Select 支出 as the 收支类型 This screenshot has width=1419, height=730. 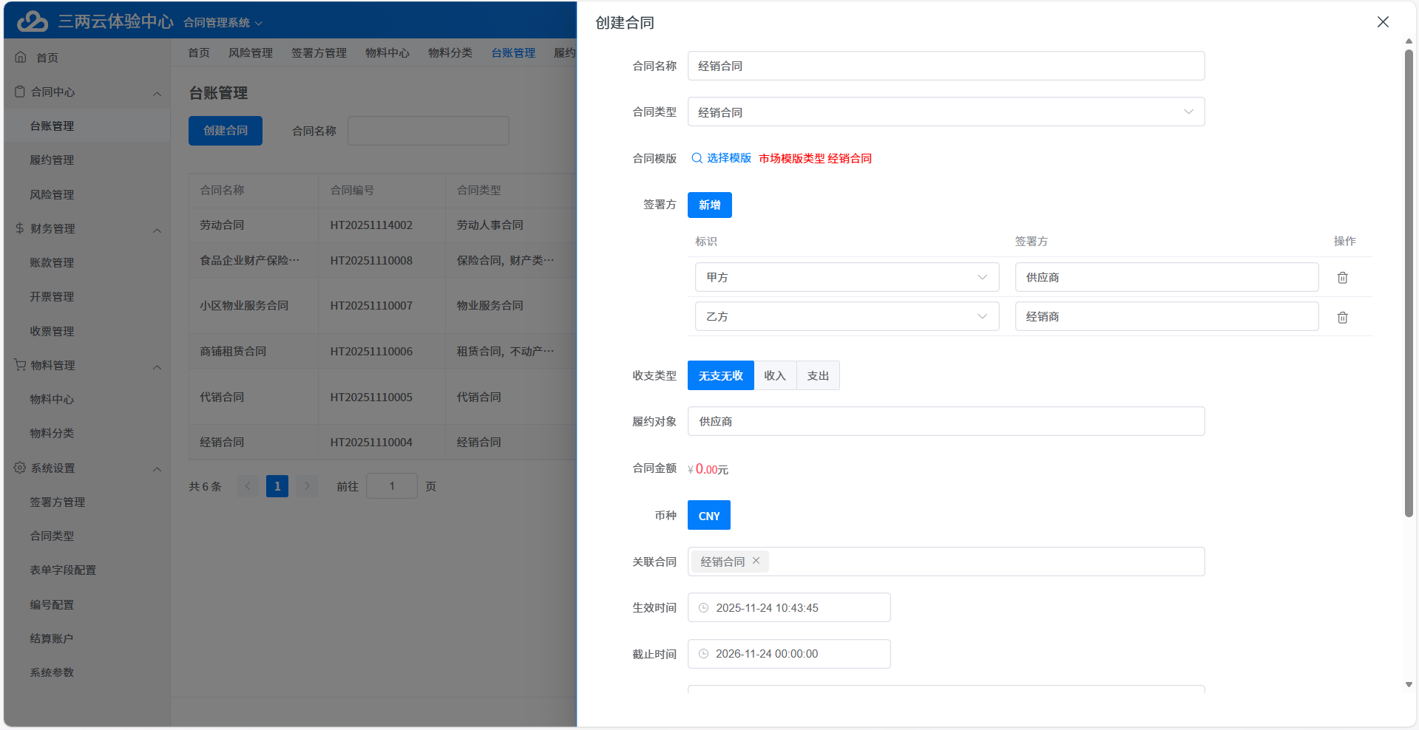[x=817, y=375]
